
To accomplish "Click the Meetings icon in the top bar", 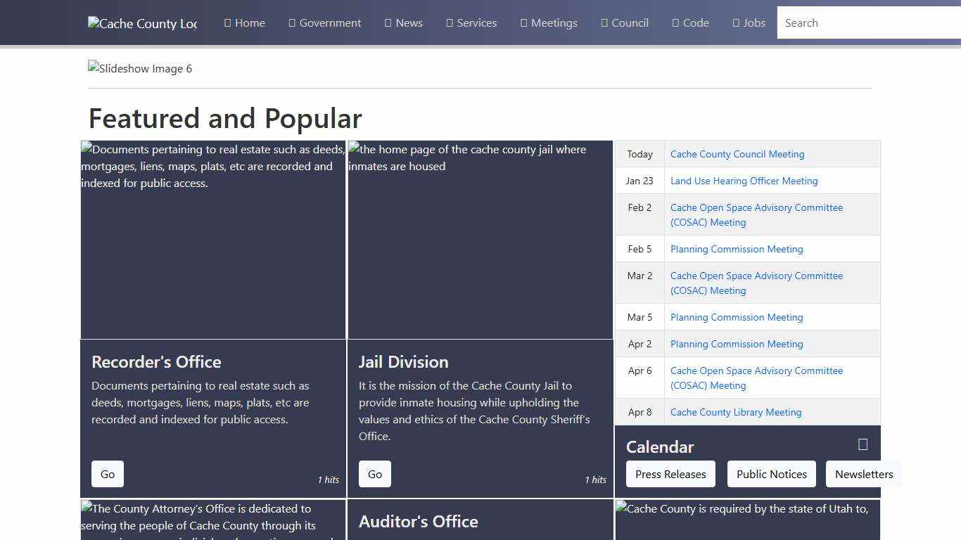I will point(523,22).
